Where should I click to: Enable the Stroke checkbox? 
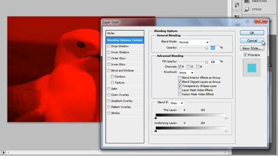pyautogui.click(x=109, y=113)
